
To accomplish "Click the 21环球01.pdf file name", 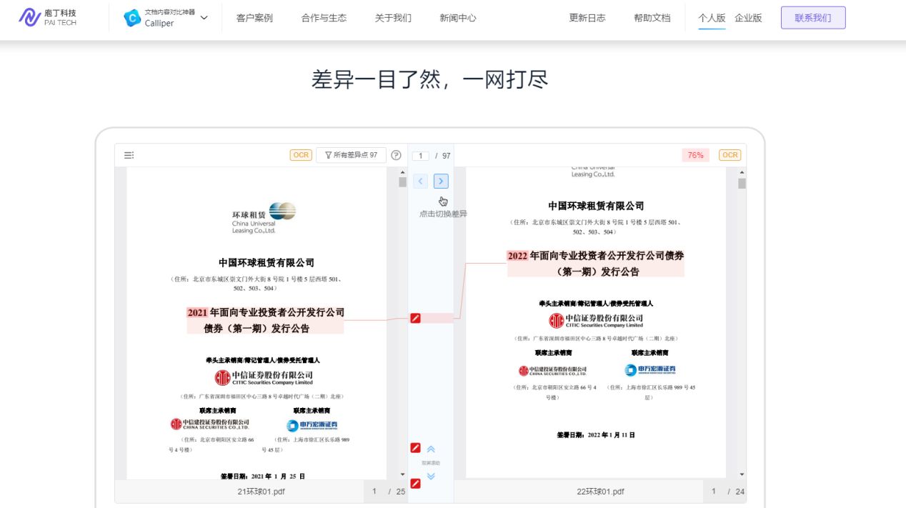I will (x=261, y=492).
